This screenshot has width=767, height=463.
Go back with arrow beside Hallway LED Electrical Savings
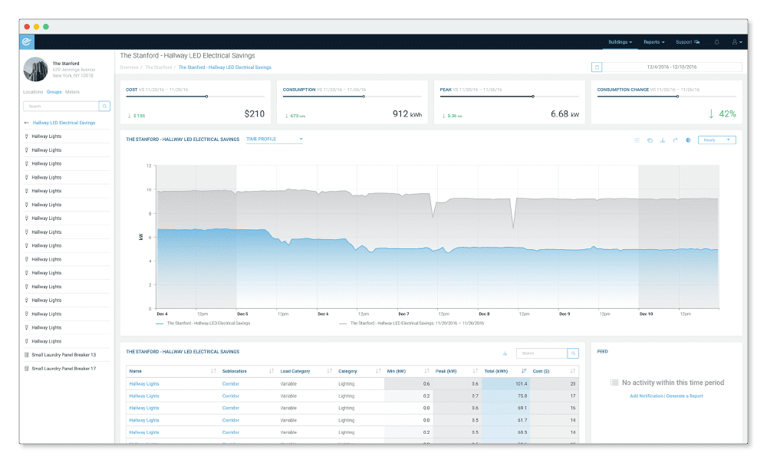26,123
